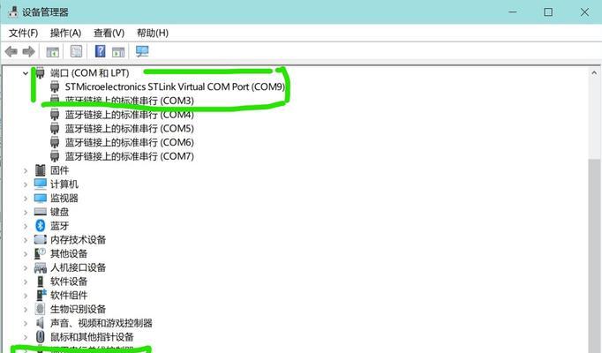
Task: Click the 内存技术设备 icon
Action: pyautogui.click(x=41, y=239)
